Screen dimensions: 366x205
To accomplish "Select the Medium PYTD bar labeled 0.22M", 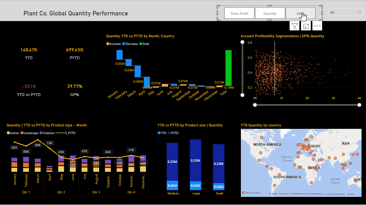I will [x=172, y=162].
